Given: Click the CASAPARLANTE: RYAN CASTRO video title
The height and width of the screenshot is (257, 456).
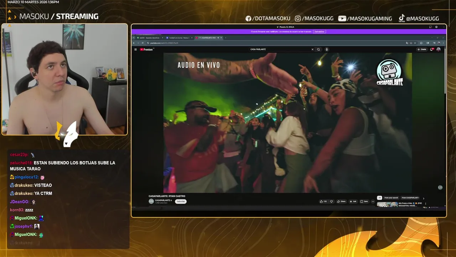Looking at the screenshot, I should tap(167, 196).
